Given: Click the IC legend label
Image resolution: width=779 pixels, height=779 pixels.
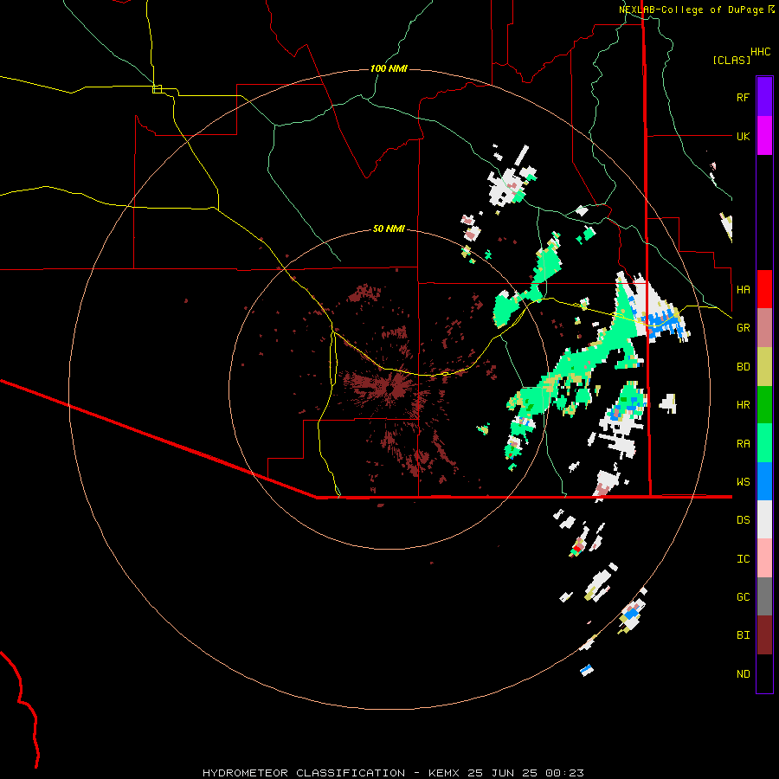Looking at the screenshot, I should point(743,559).
